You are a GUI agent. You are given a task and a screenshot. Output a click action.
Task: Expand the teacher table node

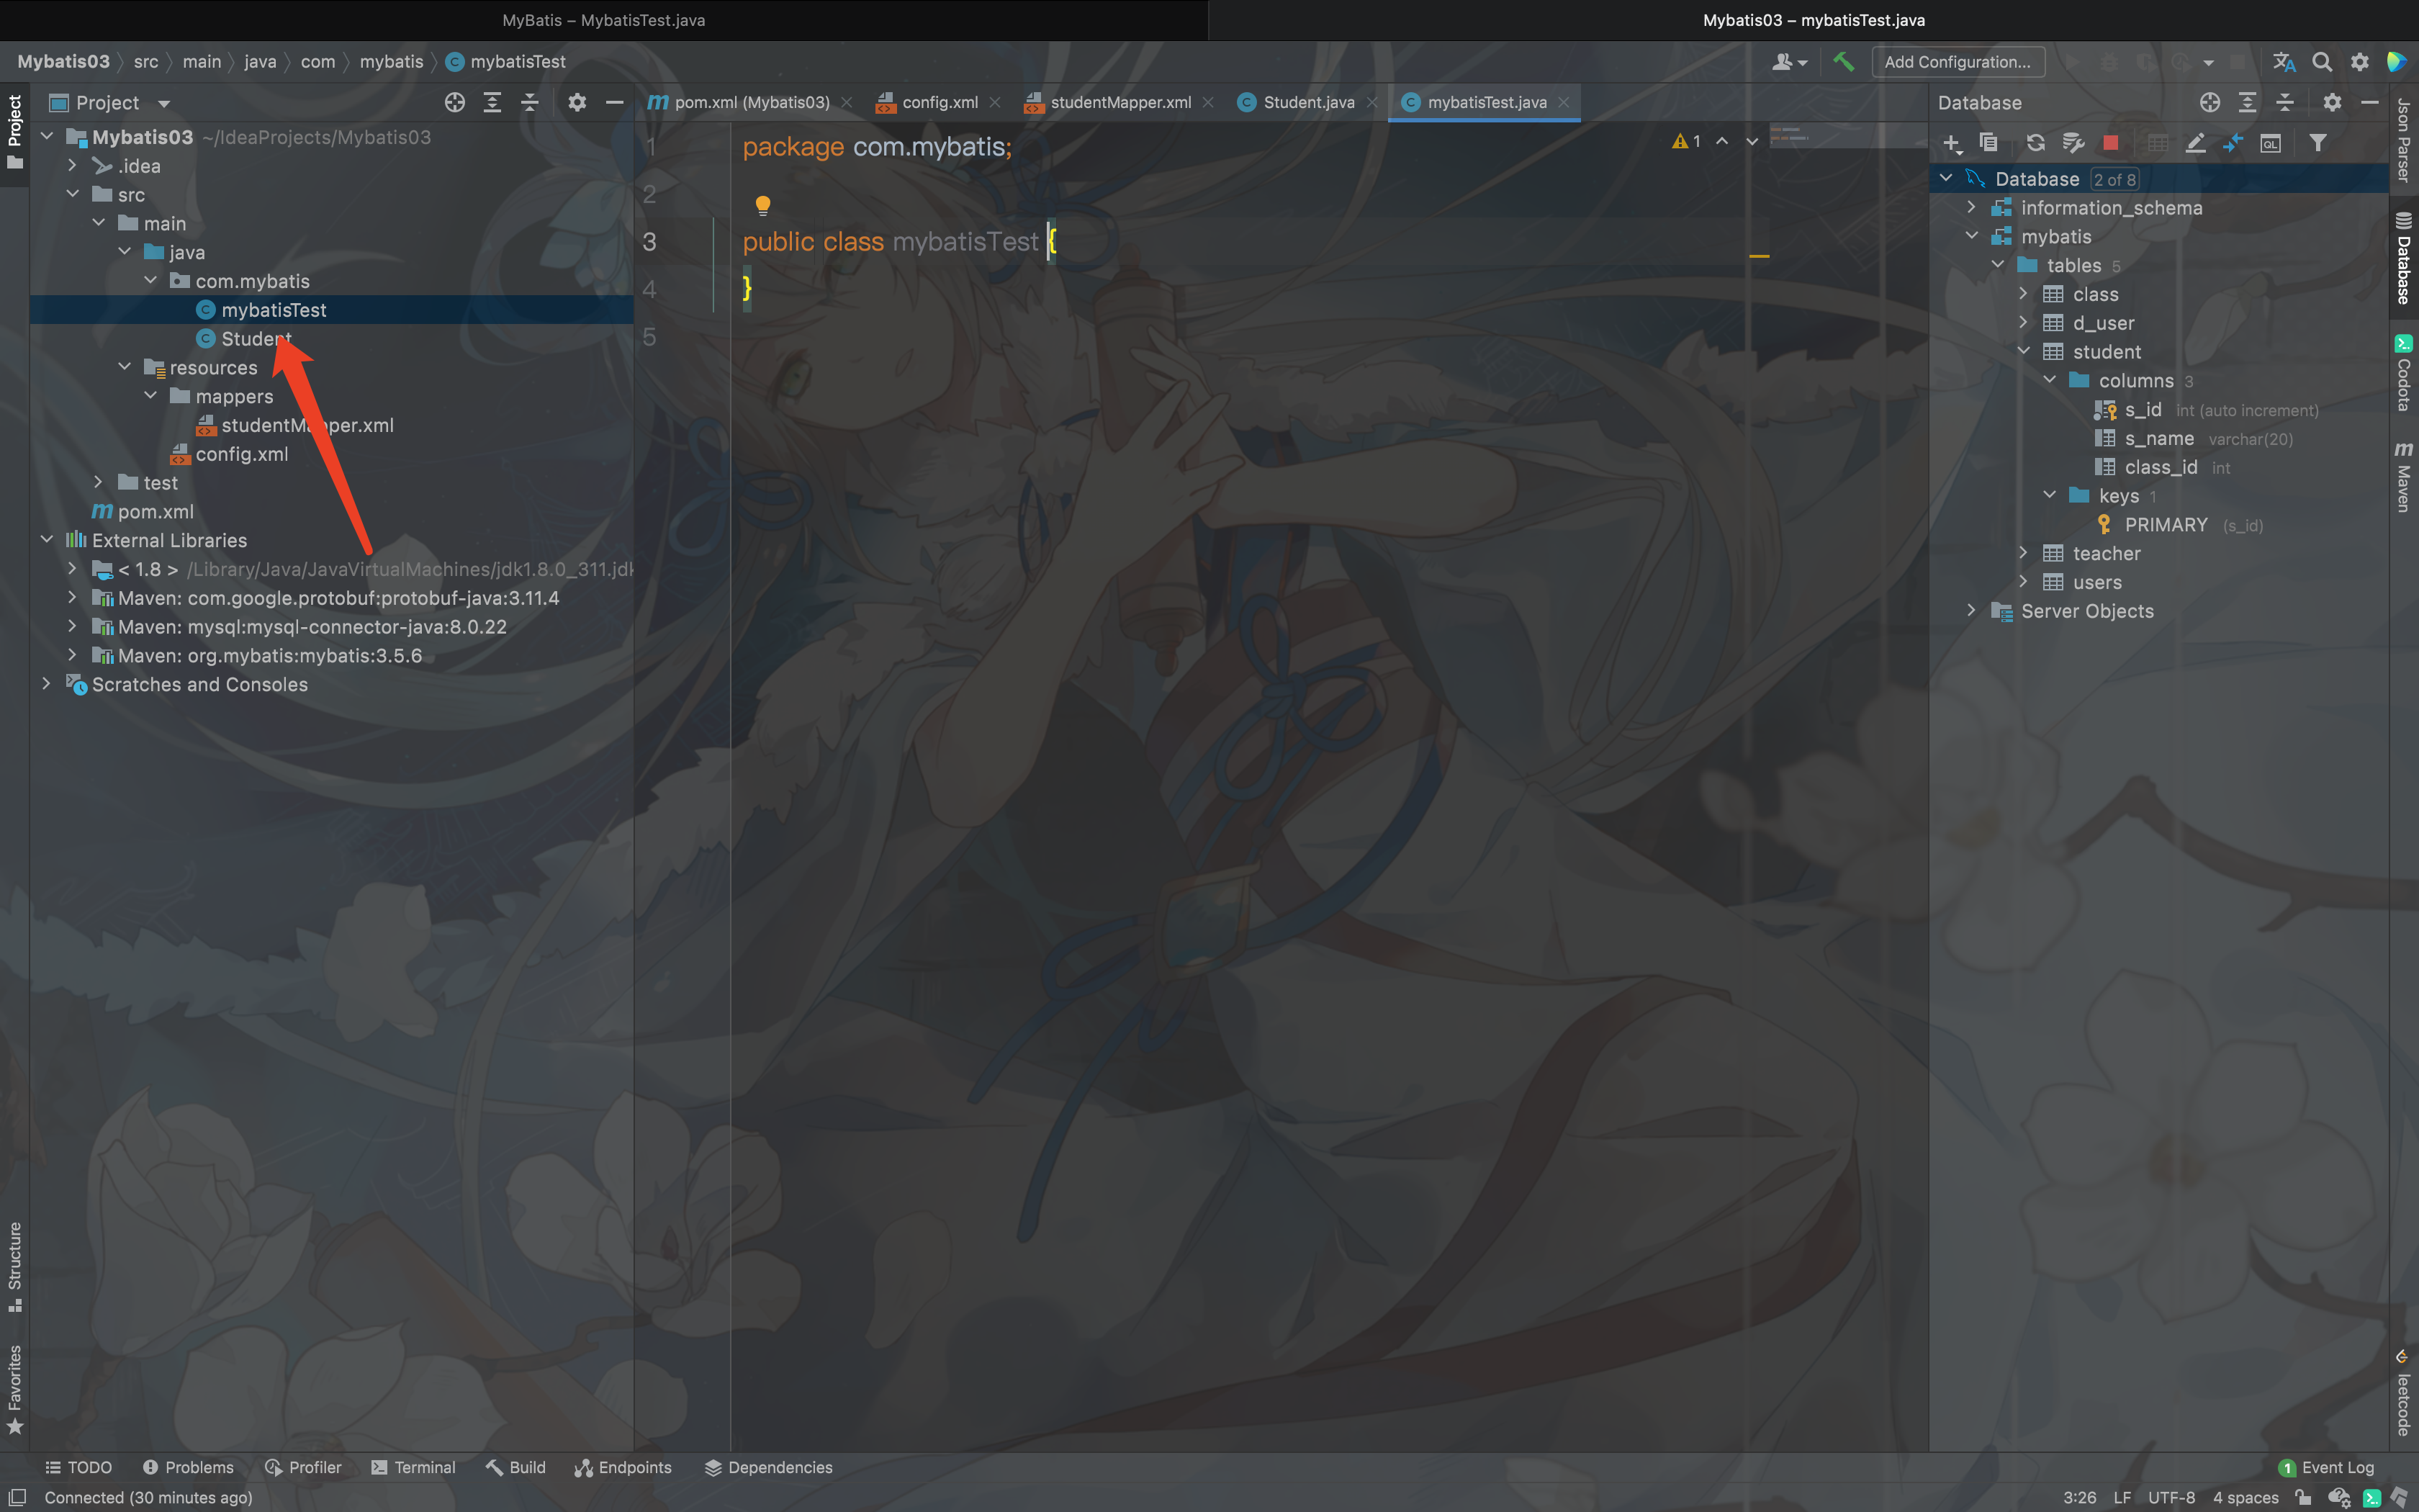(2023, 553)
